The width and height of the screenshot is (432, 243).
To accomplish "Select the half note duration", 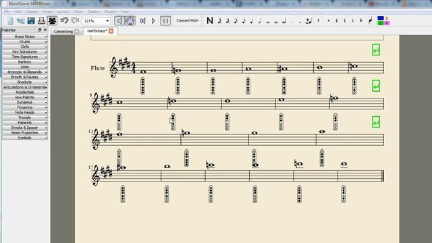I will coord(260,20).
